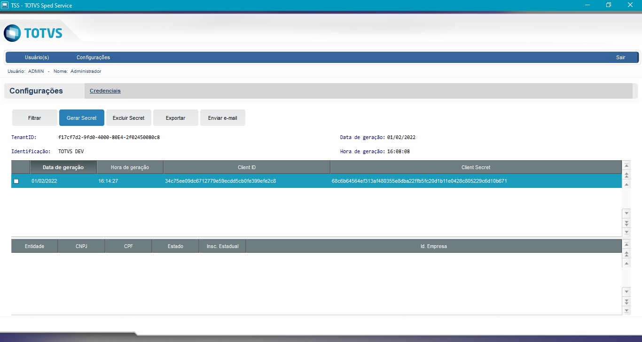The width and height of the screenshot is (642, 342).
Task: Click the blank selection column header
Action: (21, 167)
